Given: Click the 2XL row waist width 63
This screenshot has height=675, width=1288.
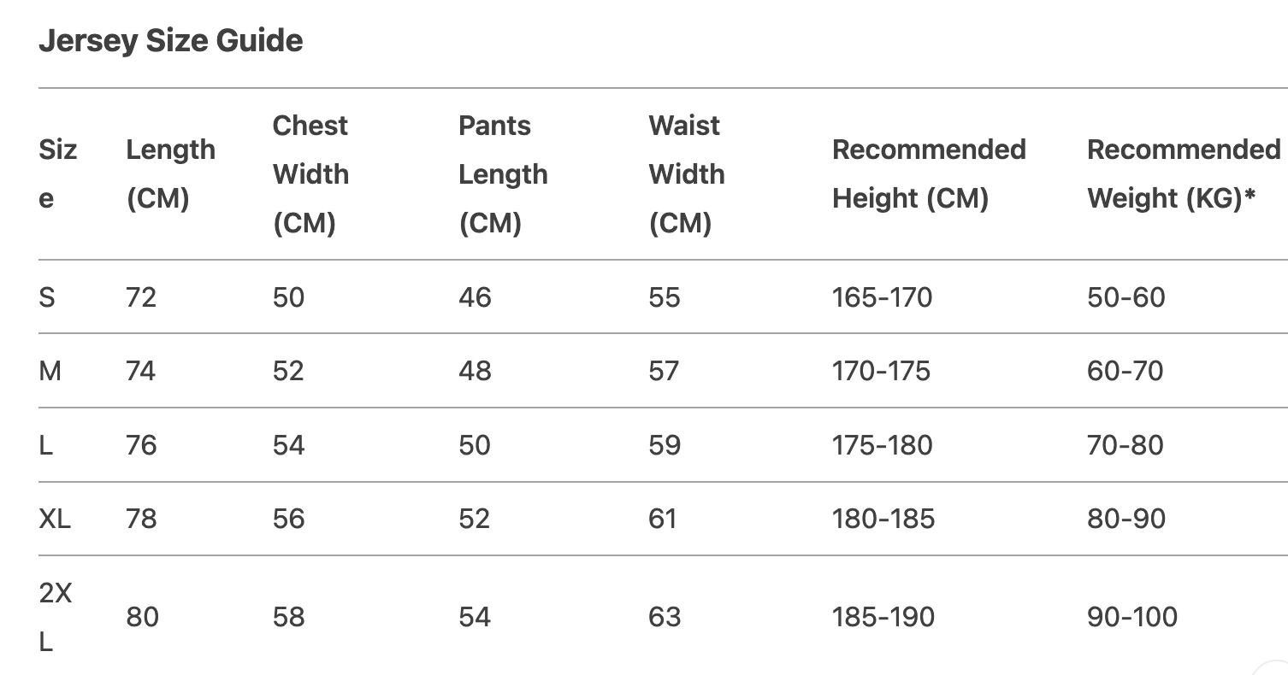Looking at the screenshot, I should tap(665, 617).
